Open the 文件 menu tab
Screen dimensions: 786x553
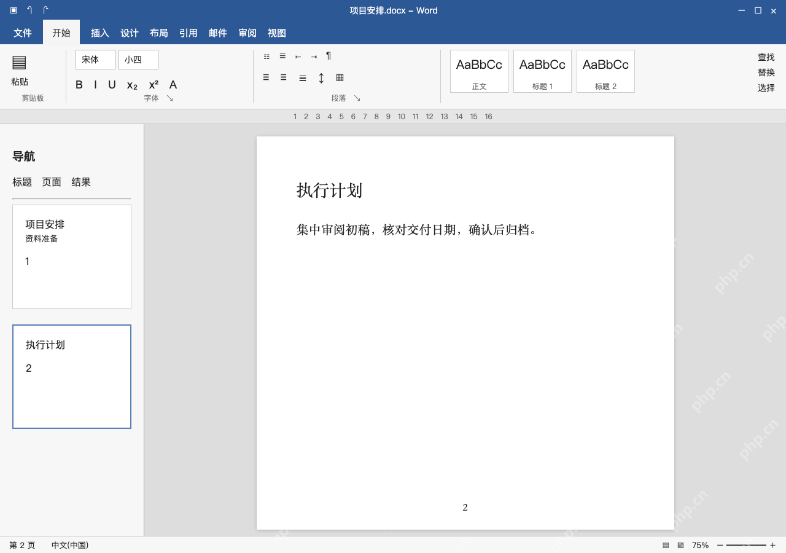pyautogui.click(x=23, y=33)
